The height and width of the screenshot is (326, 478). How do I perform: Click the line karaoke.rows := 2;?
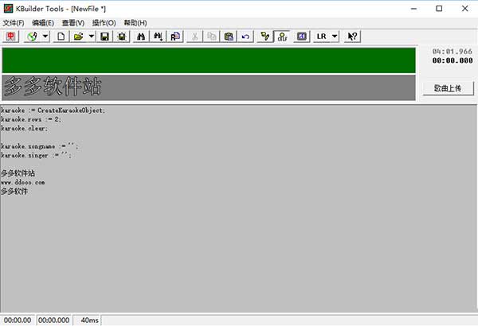(x=31, y=119)
